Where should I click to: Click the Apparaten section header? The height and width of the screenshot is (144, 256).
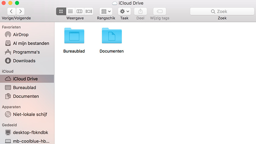pos(11,107)
